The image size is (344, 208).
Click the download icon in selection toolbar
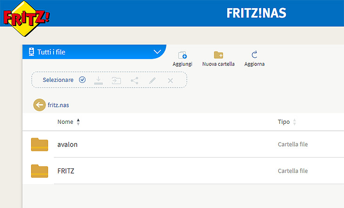coord(98,80)
